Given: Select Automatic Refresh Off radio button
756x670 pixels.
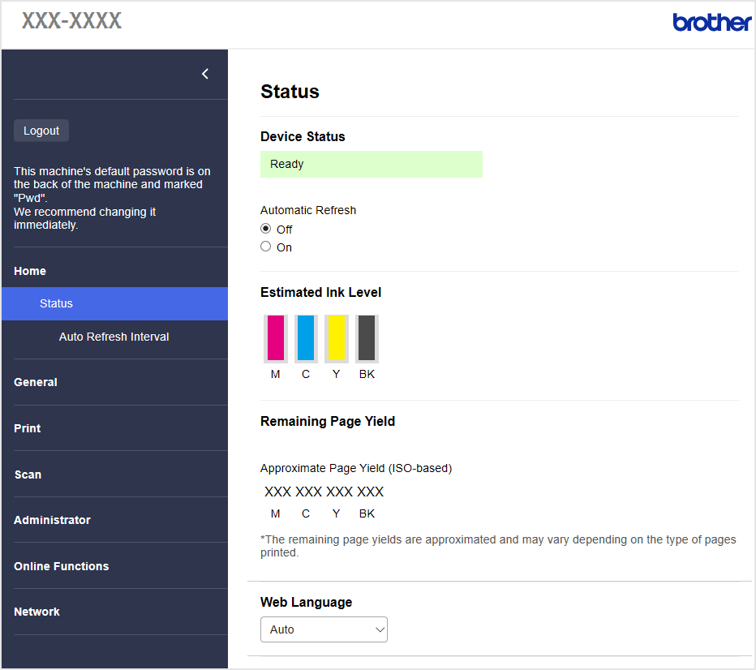Looking at the screenshot, I should (x=266, y=229).
